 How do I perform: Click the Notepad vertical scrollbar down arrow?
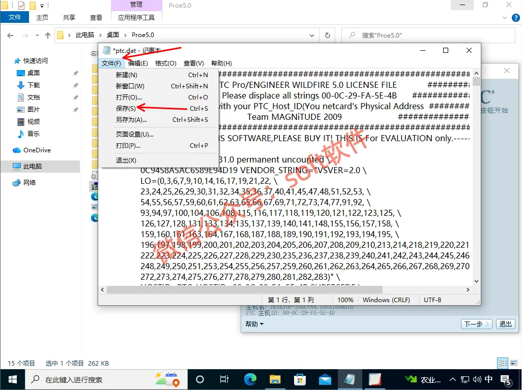[x=476, y=281]
